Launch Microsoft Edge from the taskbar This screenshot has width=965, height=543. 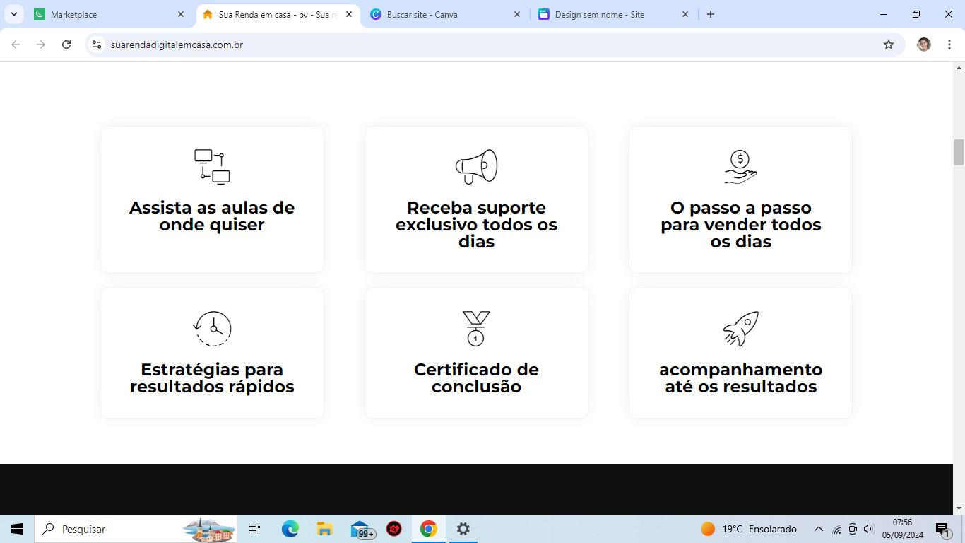pyautogui.click(x=290, y=529)
